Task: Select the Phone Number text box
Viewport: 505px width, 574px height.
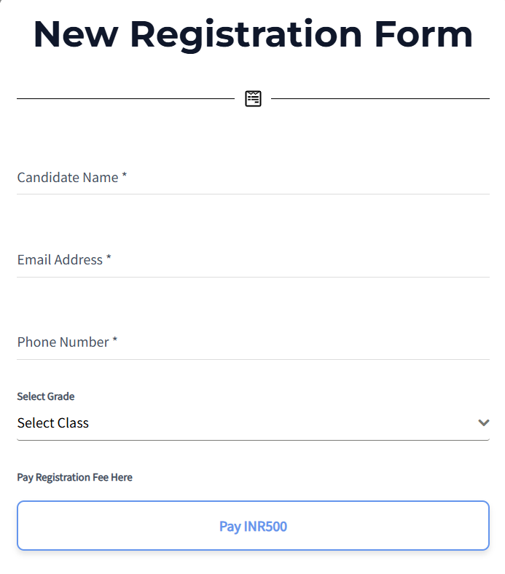Action: click(253, 342)
